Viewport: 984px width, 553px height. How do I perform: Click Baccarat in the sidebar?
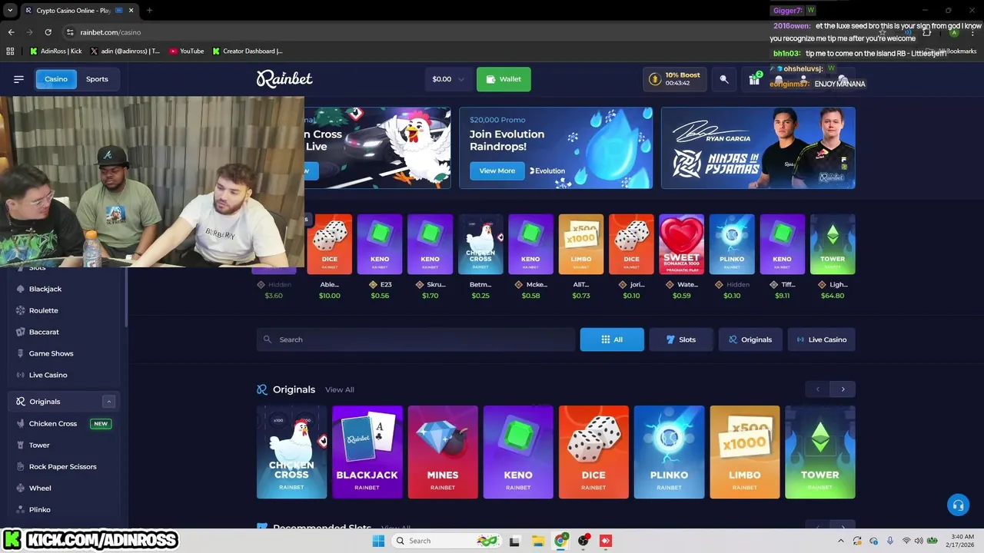click(x=44, y=332)
